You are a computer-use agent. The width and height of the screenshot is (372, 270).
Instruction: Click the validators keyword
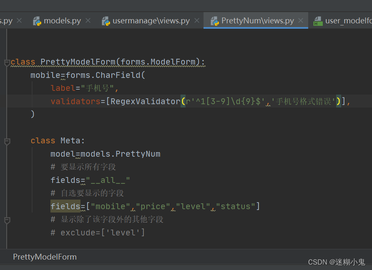[75, 101]
